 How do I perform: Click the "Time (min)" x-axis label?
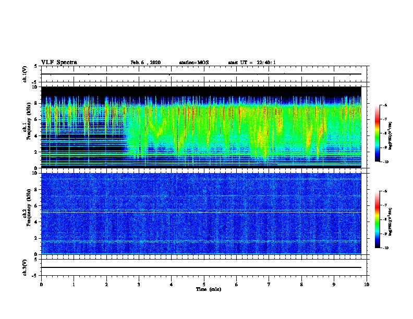(209, 289)
